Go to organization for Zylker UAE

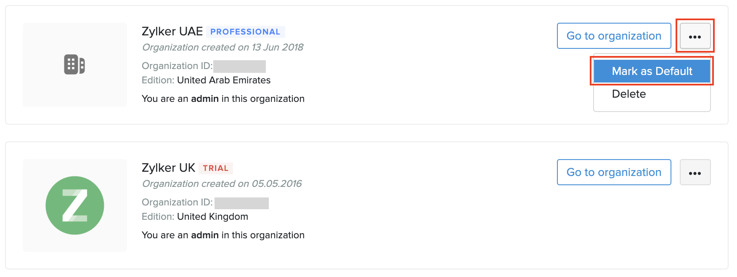pos(614,36)
